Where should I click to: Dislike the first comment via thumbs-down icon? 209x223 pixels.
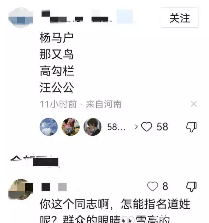pyautogui.click(x=191, y=127)
